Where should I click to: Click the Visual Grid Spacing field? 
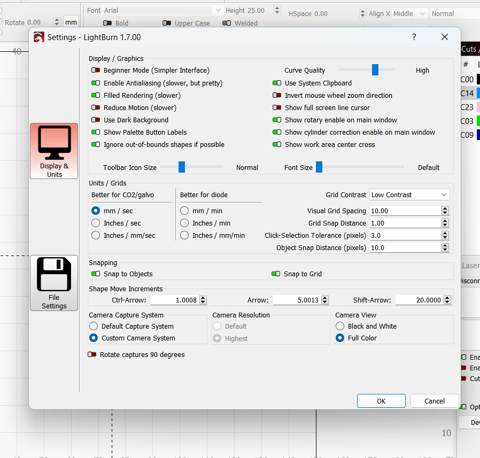[x=405, y=211]
